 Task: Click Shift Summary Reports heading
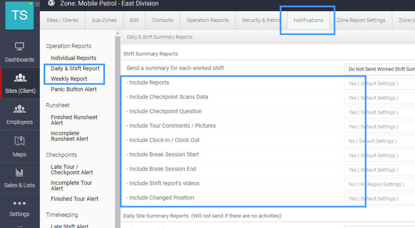pos(150,54)
